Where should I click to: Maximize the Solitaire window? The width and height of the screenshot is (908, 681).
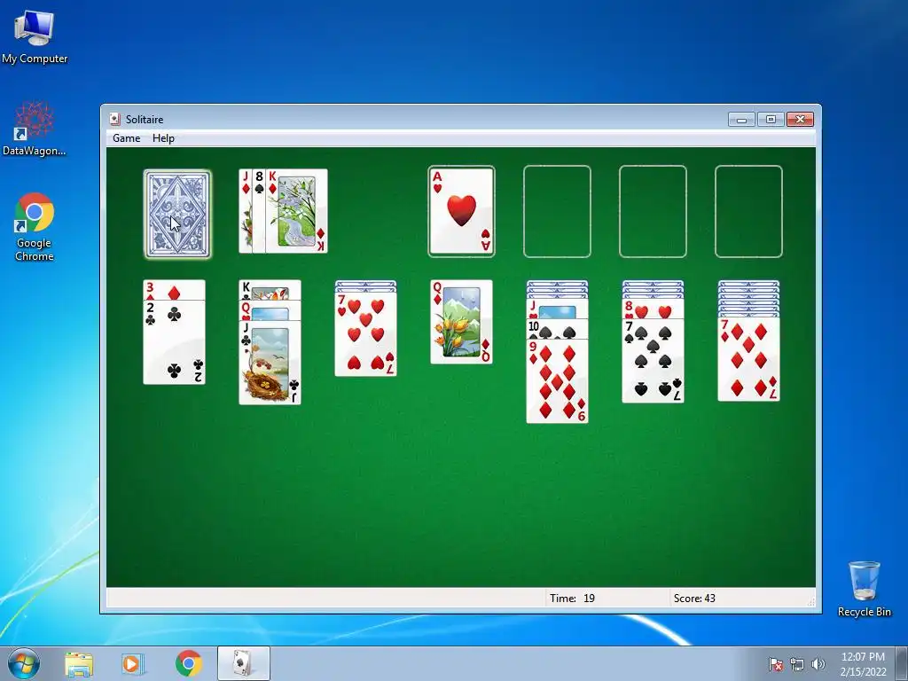click(771, 120)
